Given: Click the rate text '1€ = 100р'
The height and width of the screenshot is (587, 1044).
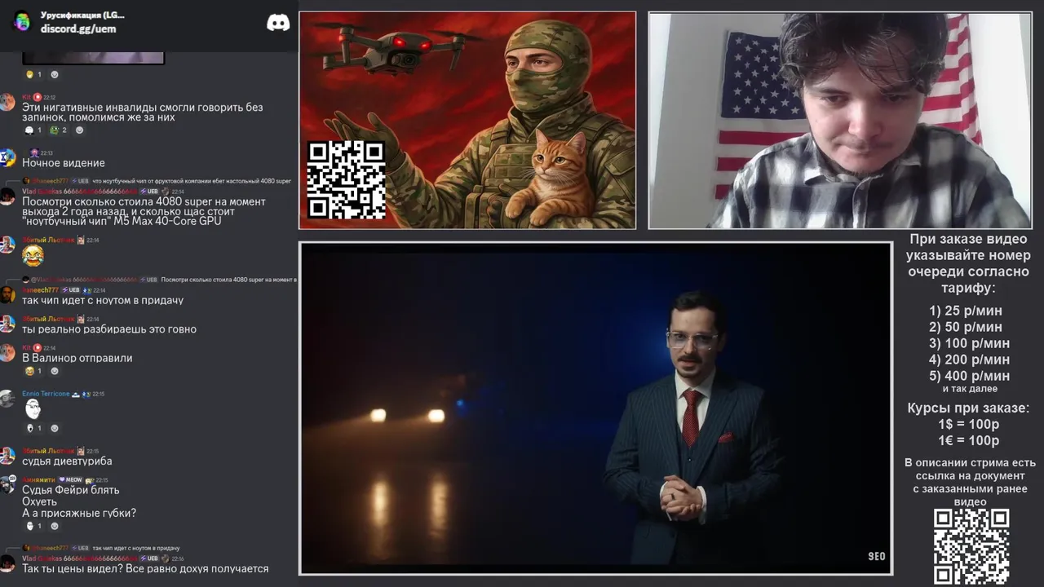Looking at the screenshot, I should click(968, 440).
